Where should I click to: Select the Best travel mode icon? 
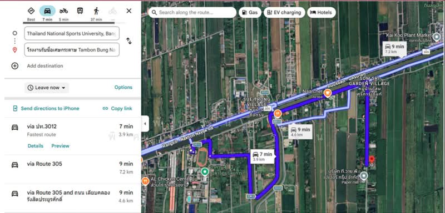tap(31, 11)
